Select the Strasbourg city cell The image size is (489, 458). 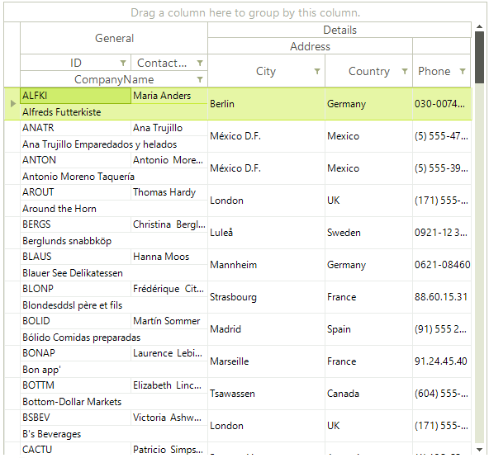[x=266, y=297]
